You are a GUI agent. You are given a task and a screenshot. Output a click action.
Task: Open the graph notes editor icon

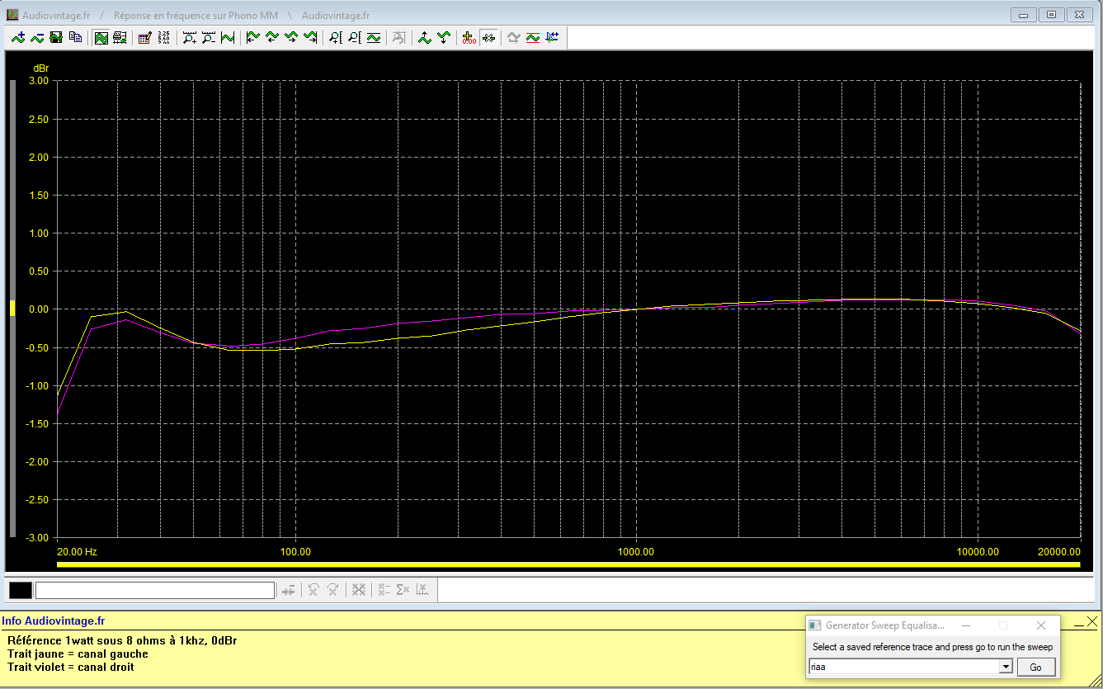tap(144, 37)
